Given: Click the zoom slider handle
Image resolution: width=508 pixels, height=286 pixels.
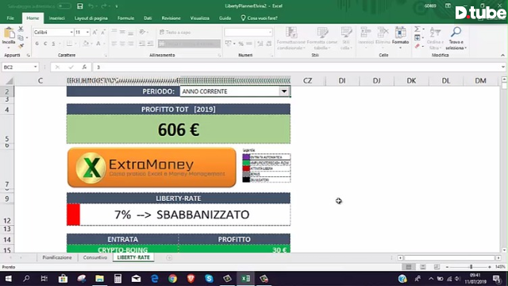Looking at the screenshot, I should [x=471, y=267].
